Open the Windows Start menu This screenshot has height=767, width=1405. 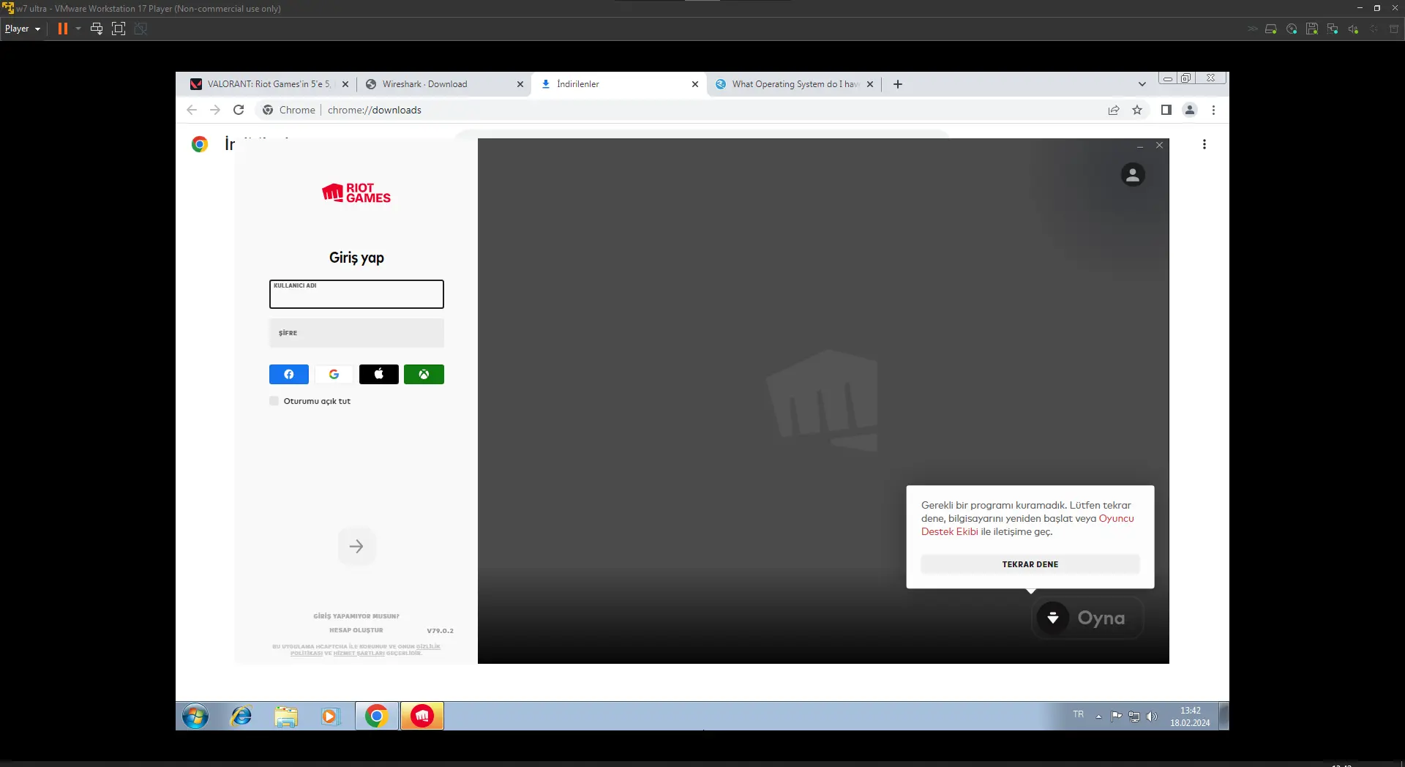[x=195, y=716]
